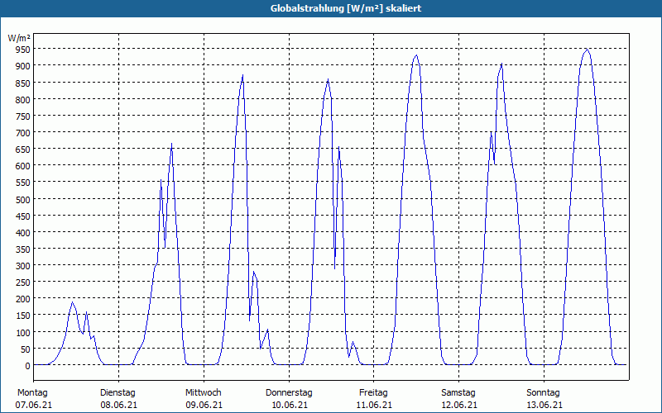Click the 0 y-axis value
662x413 pixels.
pyautogui.click(x=27, y=366)
